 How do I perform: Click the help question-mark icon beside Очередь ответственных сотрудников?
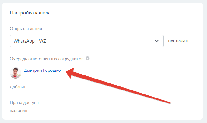(x=87, y=58)
